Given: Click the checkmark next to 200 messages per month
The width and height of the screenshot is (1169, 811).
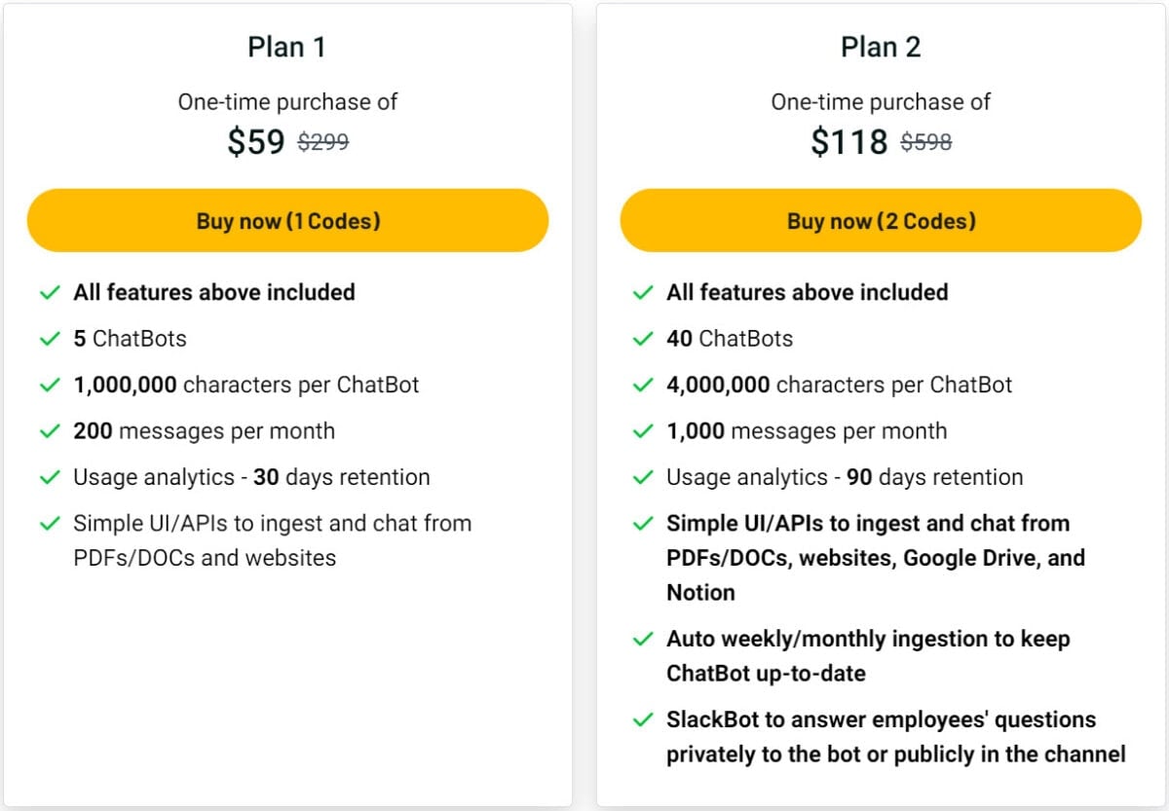Looking at the screenshot, I should click(x=50, y=431).
